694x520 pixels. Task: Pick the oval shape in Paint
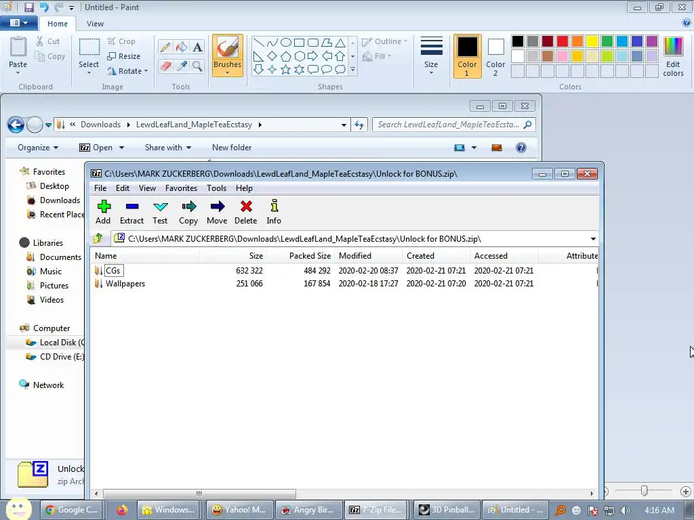point(286,43)
